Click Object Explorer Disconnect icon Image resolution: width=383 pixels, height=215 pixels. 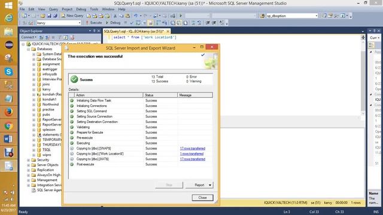coord(47,38)
